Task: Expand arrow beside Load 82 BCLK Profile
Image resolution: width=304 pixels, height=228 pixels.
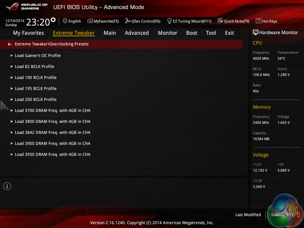Action: (12, 66)
